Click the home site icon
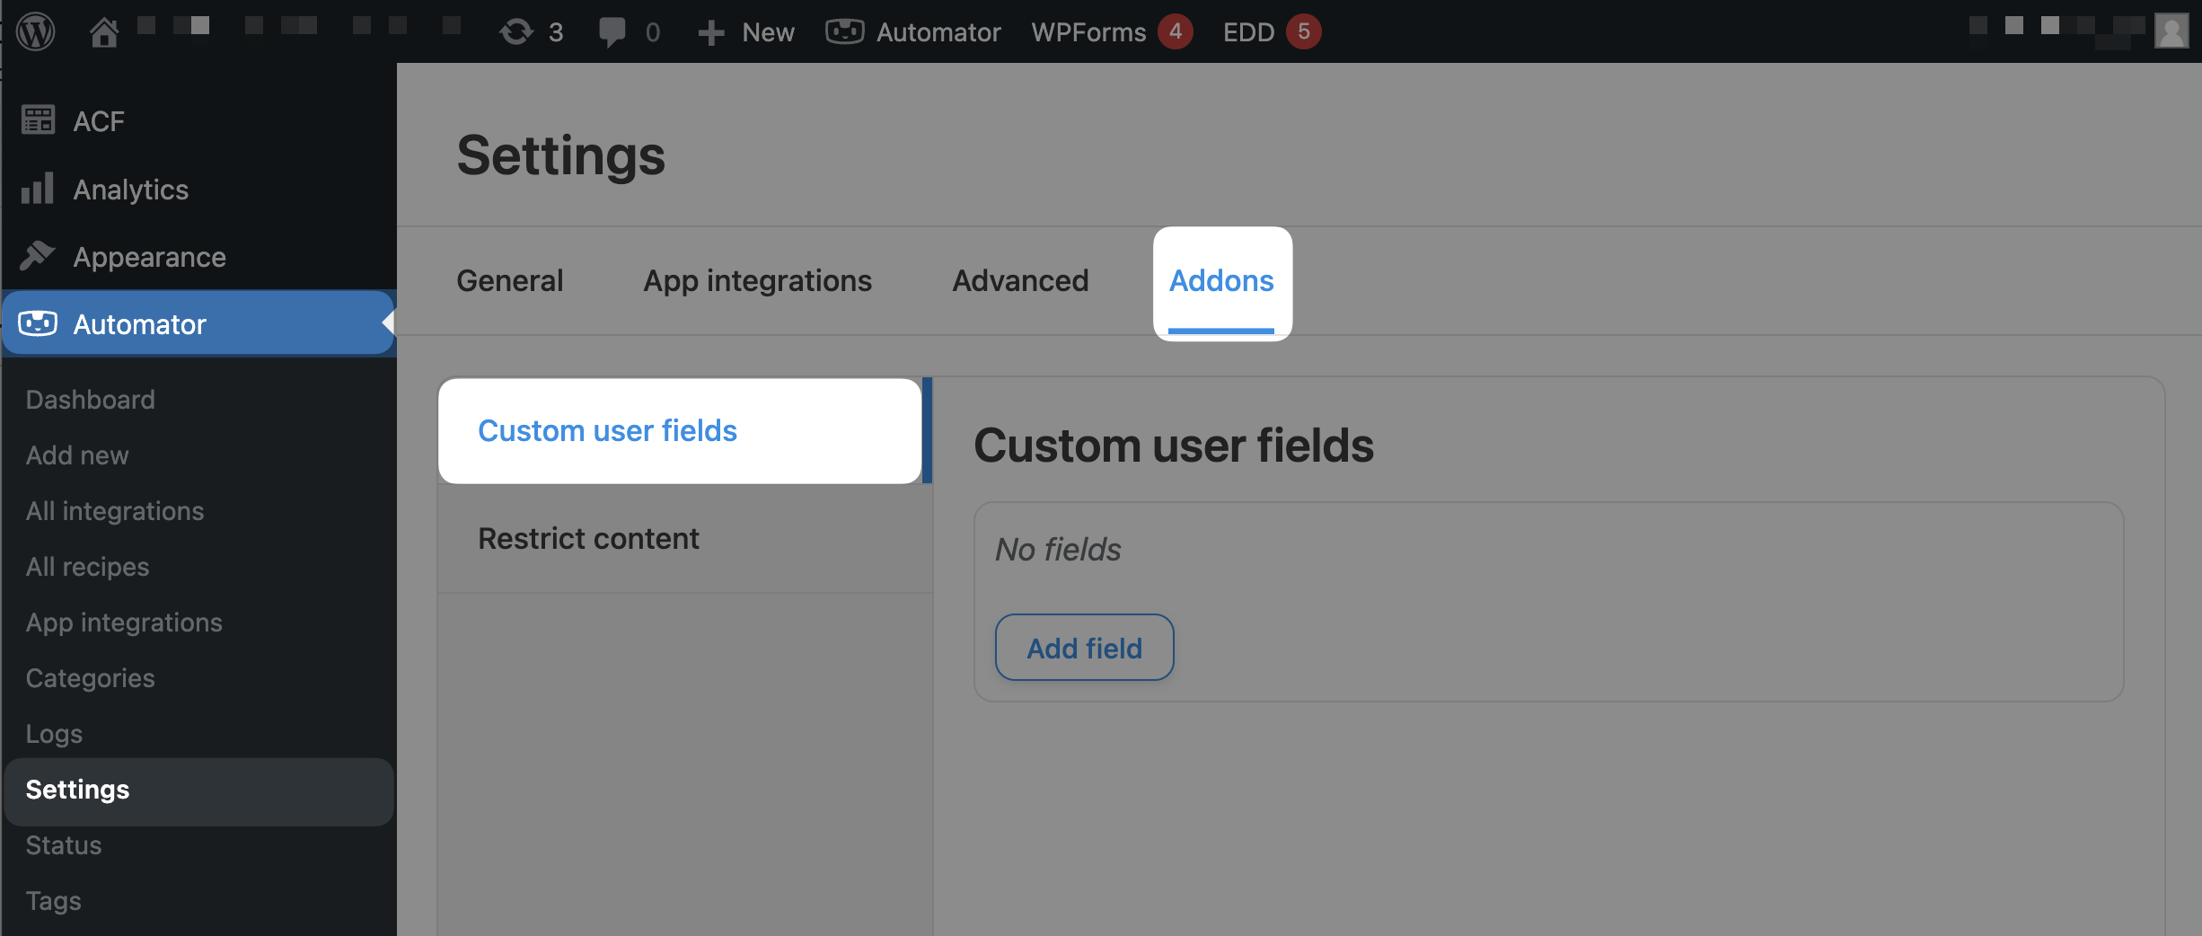 coord(104,32)
